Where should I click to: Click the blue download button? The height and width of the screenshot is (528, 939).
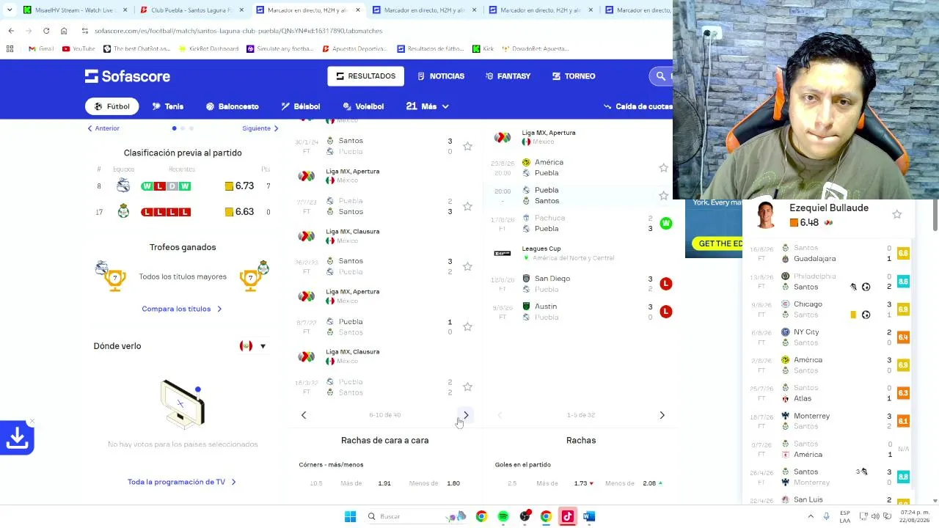pos(17,438)
